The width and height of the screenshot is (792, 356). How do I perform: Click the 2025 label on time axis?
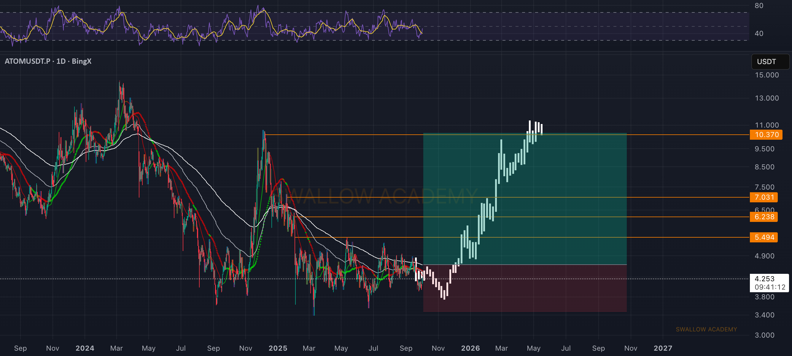pyautogui.click(x=278, y=348)
